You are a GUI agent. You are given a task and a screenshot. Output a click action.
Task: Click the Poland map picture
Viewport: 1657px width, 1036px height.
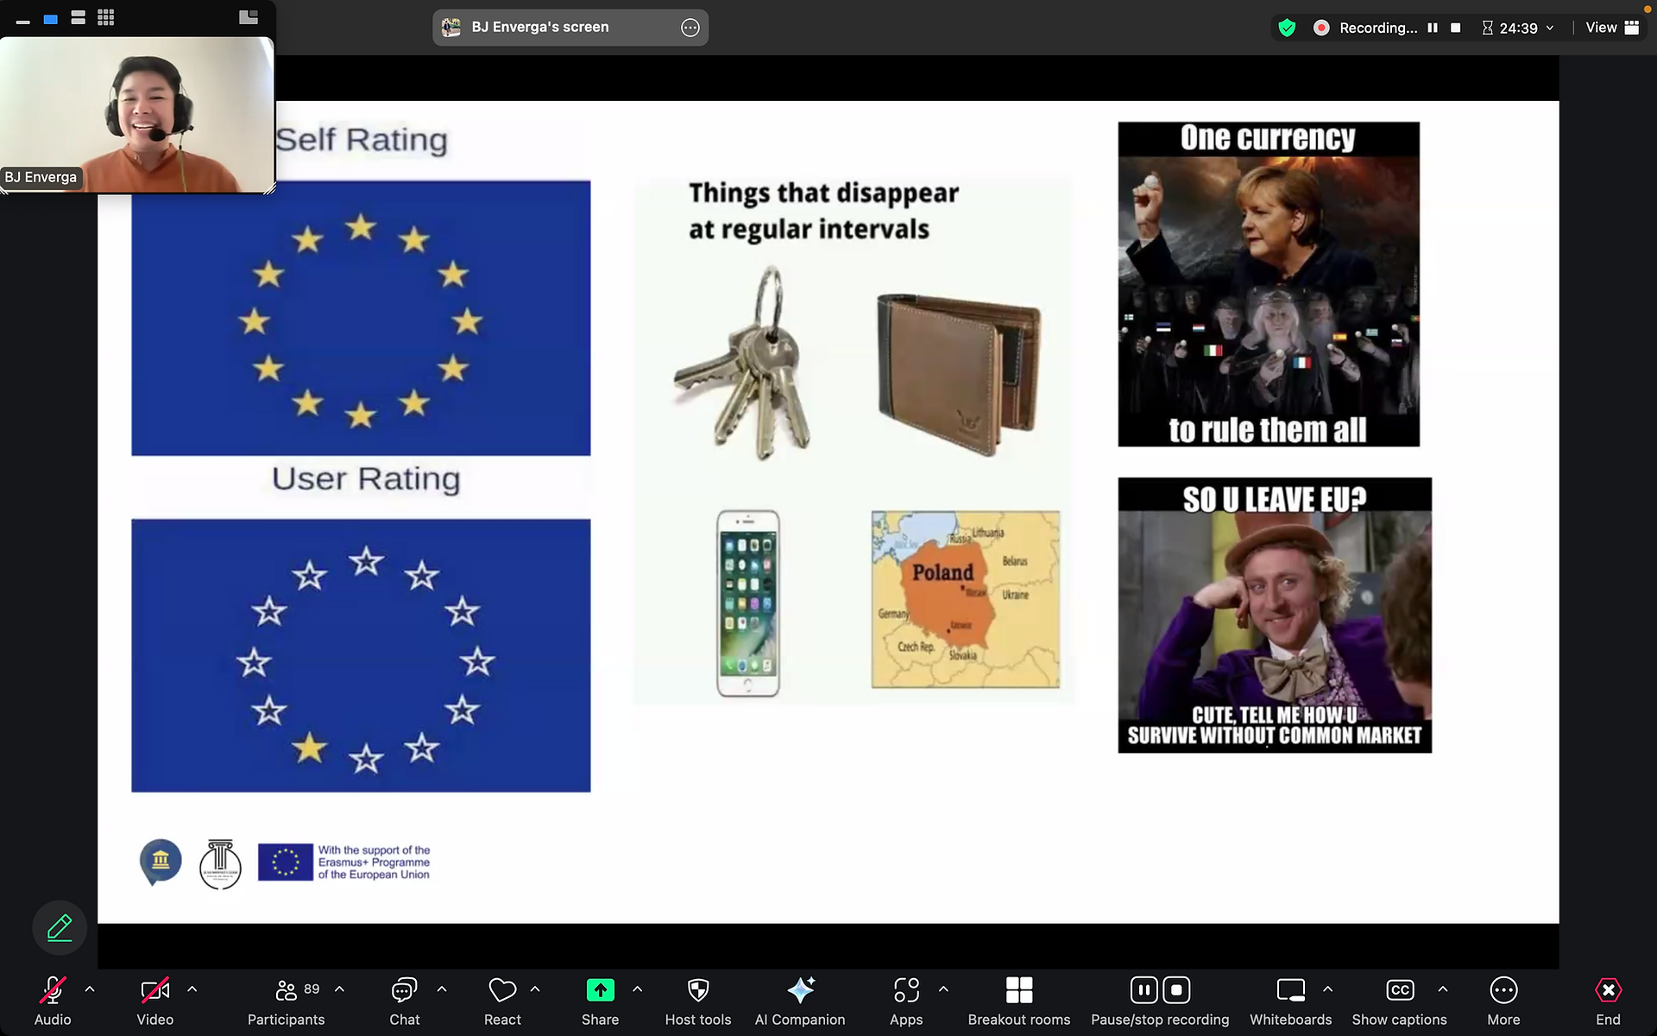point(966,599)
